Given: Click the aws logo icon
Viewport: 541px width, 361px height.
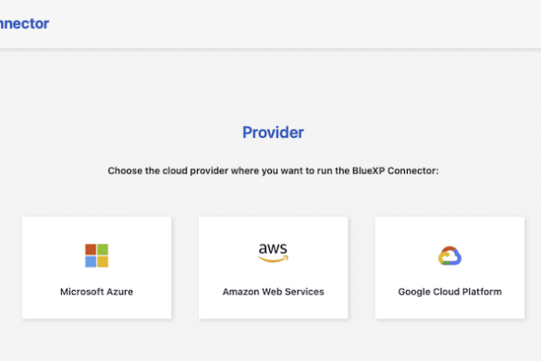Looking at the screenshot, I should click(x=273, y=253).
